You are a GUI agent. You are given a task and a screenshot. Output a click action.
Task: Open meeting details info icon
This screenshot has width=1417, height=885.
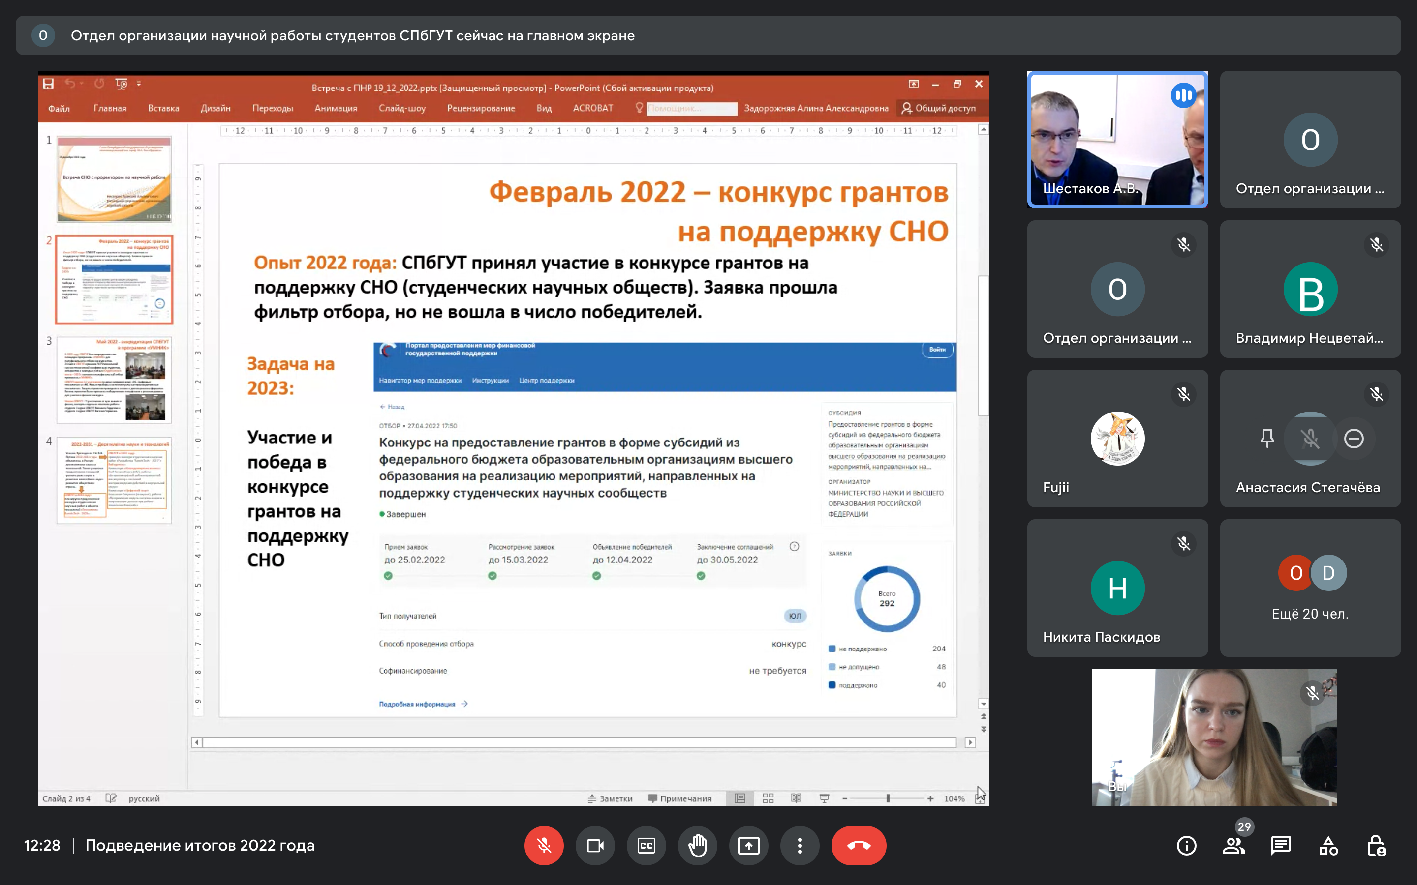pyautogui.click(x=1186, y=845)
